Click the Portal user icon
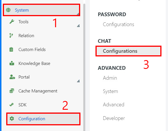 point(12,77)
